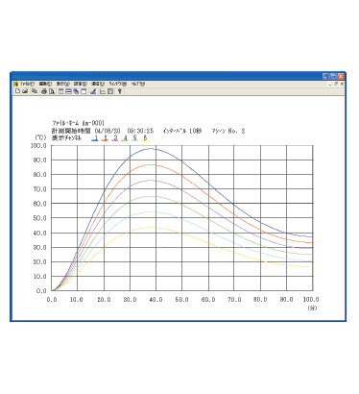Screen dimensions: 359x394
Task: Click the line chart toolbar icon
Action: click(x=103, y=91)
